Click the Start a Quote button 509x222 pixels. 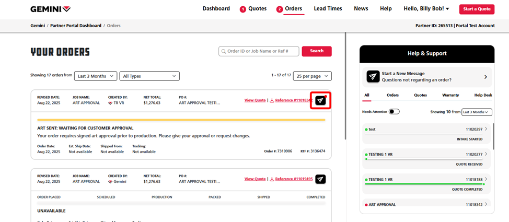477,9
